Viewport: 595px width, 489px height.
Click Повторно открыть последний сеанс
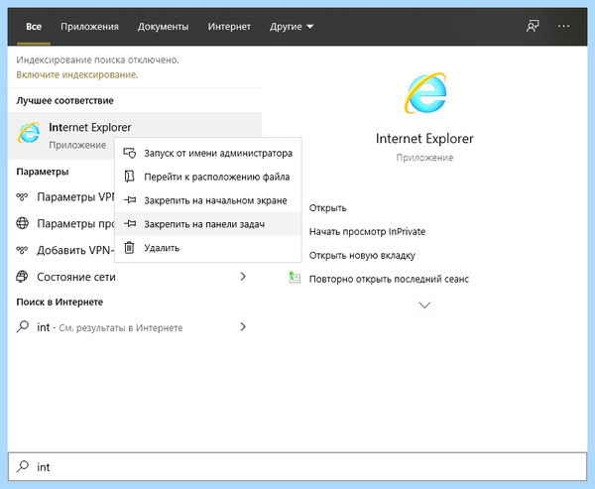pyautogui.click(x=389, y=279)
